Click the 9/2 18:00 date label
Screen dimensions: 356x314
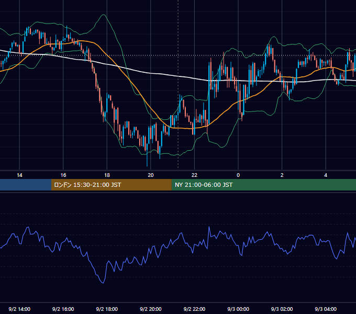click(x=107, y=309)
